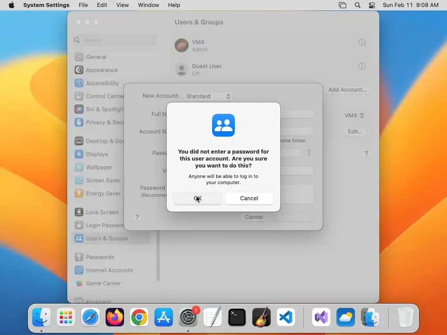The width and height of the screenshot is (447, 335).
Task: Click the Guest User avatar
Action: [182, 69]
